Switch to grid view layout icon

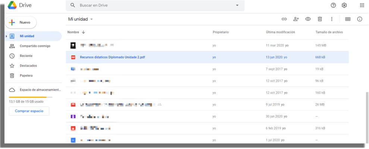pyautogui.click(x=348, y=19)
